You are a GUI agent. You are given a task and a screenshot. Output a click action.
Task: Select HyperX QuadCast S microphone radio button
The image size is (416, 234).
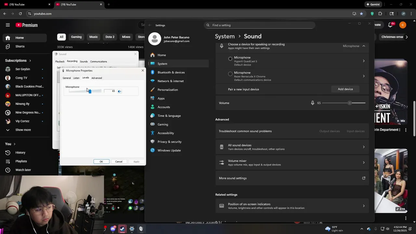coord(230,59)
